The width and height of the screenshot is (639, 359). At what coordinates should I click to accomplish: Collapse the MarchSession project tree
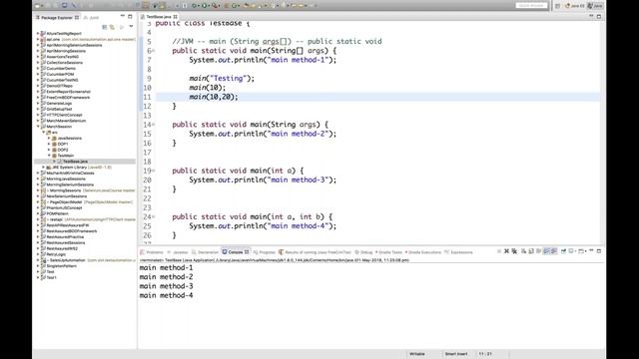pyautogui.click(x=38, y=127)
